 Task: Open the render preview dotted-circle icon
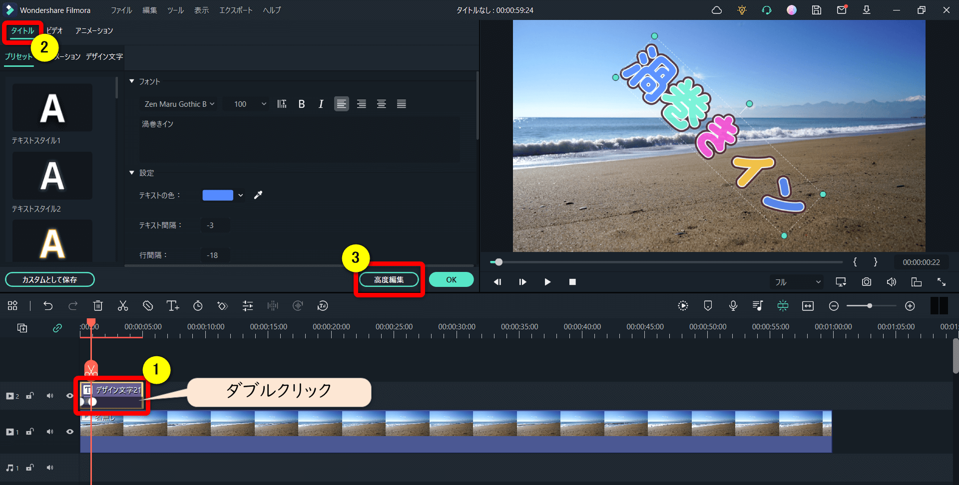pos(683,306)
